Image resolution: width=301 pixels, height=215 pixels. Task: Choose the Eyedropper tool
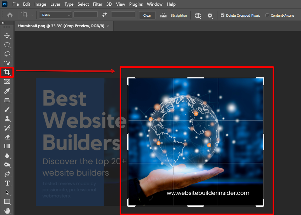[7, 91]
